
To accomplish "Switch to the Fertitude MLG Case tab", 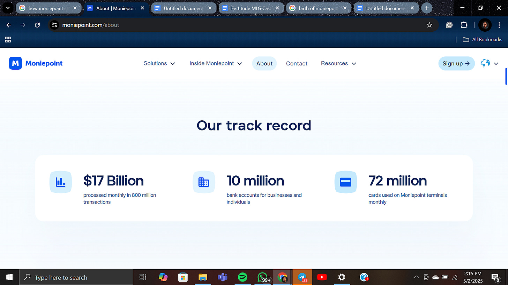I will [x=251, y=8].
